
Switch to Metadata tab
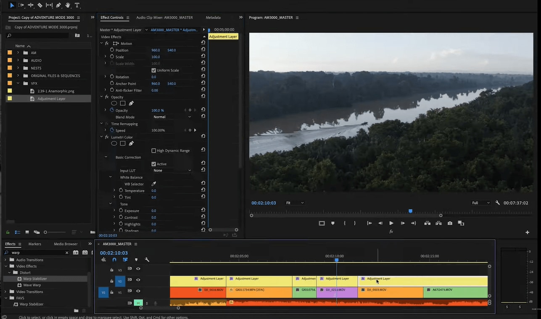(x=213, y=18)
